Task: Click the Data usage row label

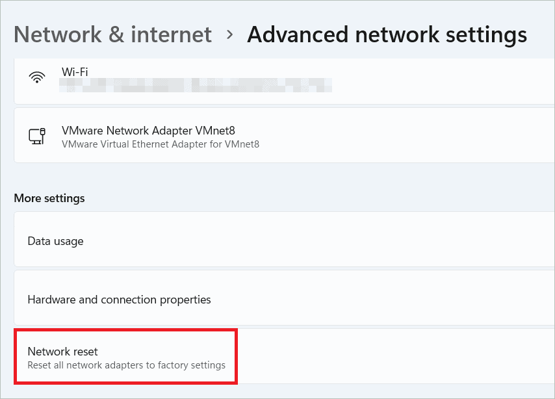Action: click(x=55, y=240)
